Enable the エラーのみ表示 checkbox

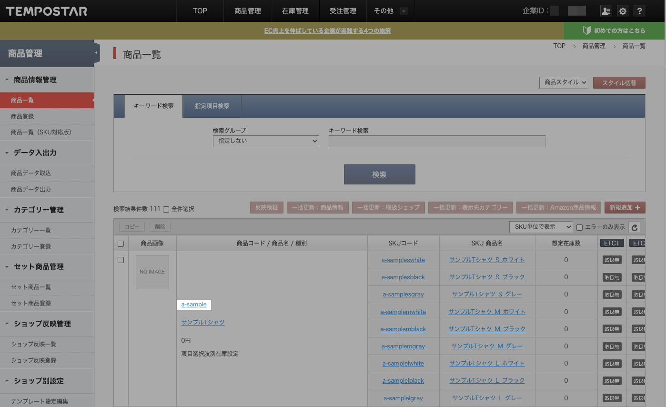pyautogui.click(x=580, y=227)
